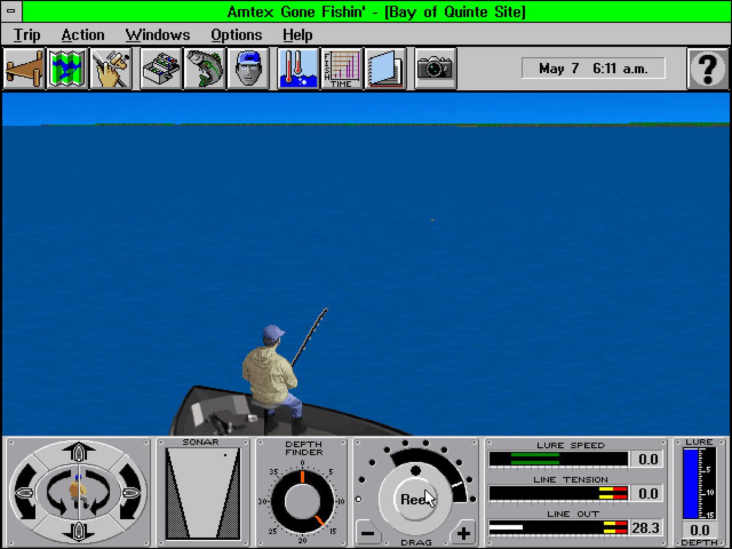Open the Trip menu

[27, 35]
